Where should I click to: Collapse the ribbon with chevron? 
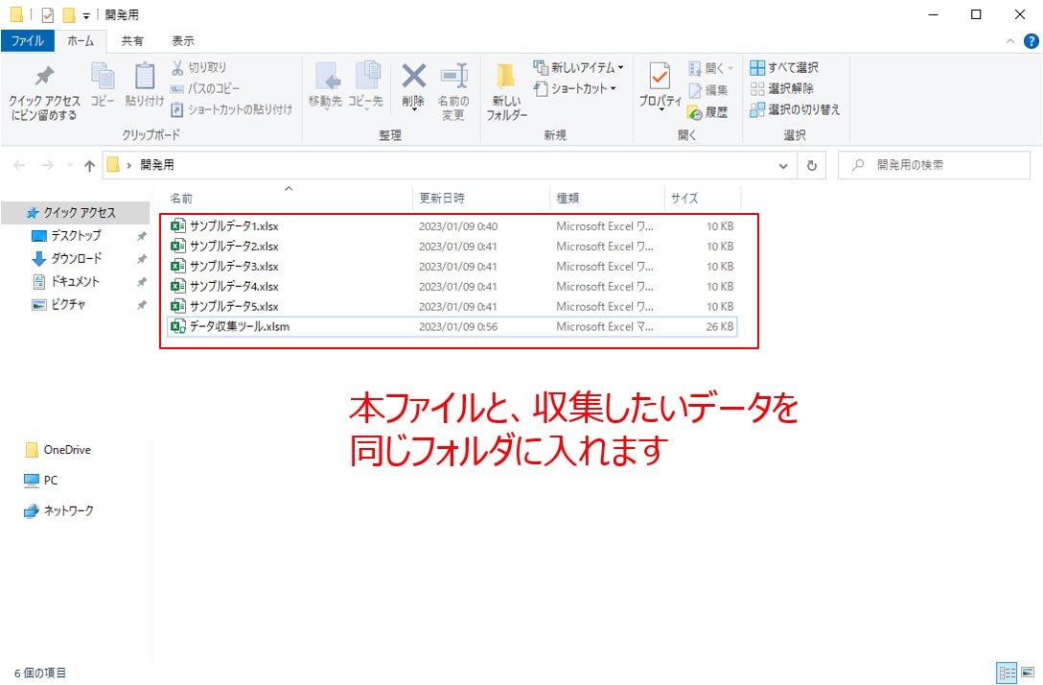click(1009, 41)
